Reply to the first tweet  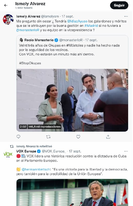18,137
